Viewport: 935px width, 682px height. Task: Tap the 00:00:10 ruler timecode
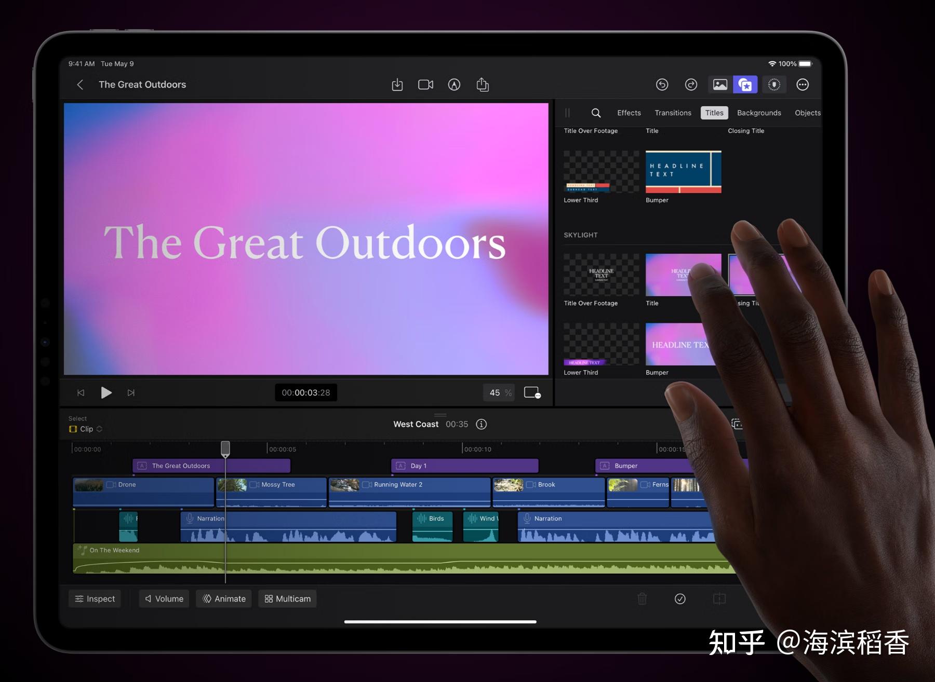click(x=477, y=449)
